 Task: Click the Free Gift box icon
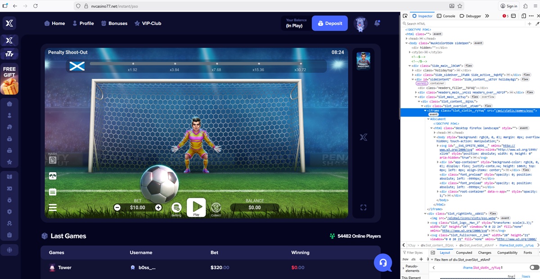click(x=9, y=80)
